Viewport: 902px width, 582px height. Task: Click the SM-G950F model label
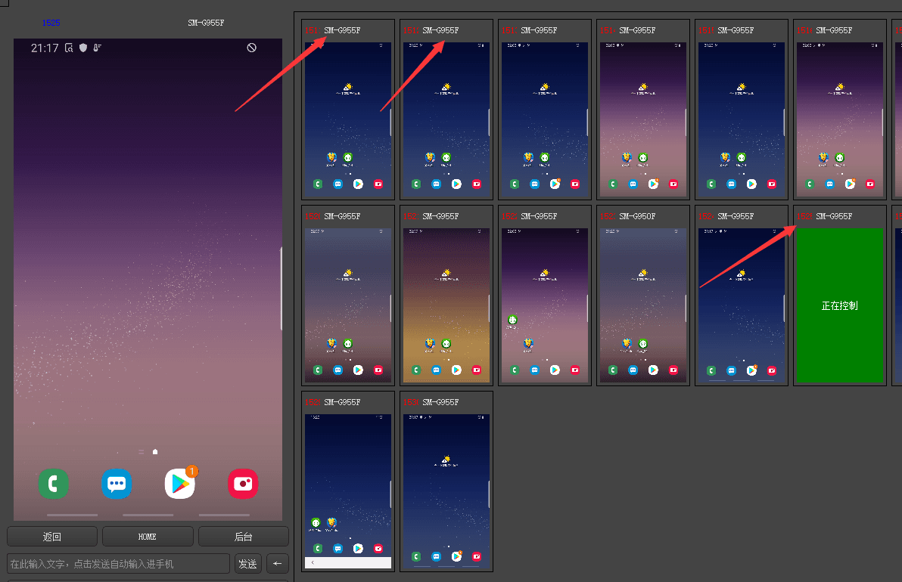(x=637, y=217)
